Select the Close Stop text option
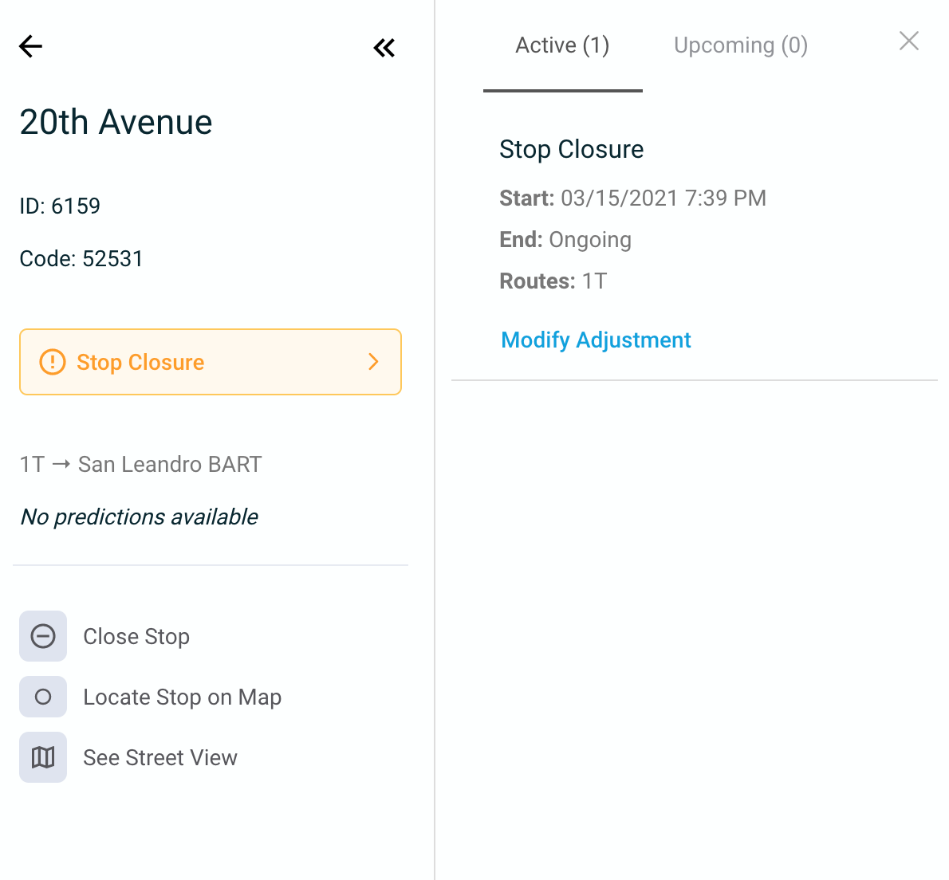This screenshot has width=949, height=880. [x=136, y=637]
